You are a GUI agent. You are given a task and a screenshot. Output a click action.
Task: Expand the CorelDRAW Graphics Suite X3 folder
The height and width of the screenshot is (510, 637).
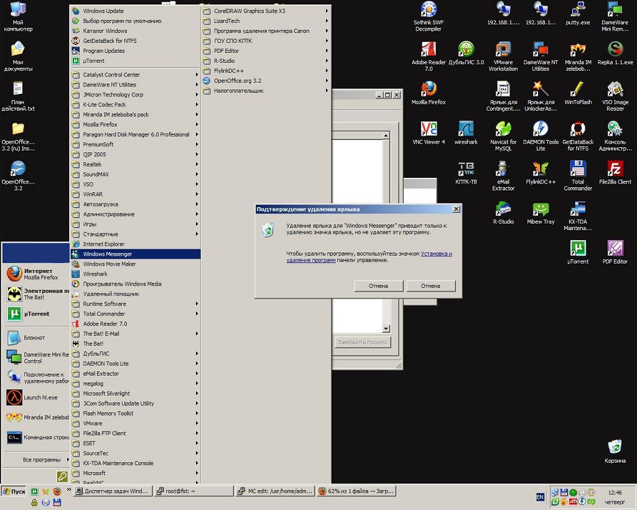pos(266,11)
